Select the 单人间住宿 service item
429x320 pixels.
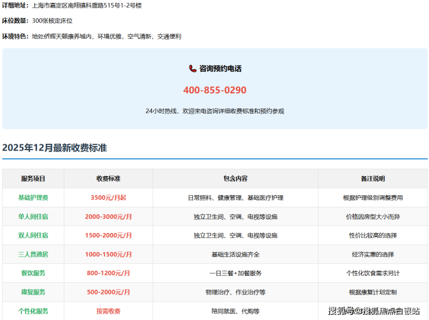[x=33, y=217]
